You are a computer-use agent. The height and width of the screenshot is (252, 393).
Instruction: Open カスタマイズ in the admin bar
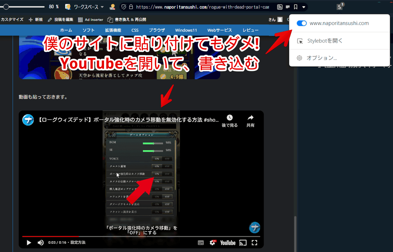[12, 19]
